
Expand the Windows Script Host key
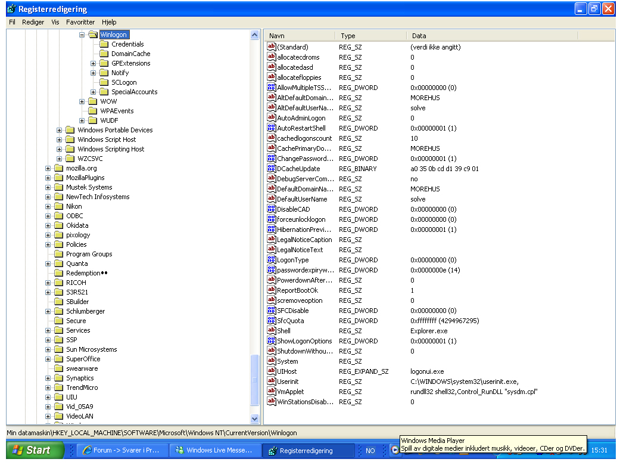pos(59,139)
